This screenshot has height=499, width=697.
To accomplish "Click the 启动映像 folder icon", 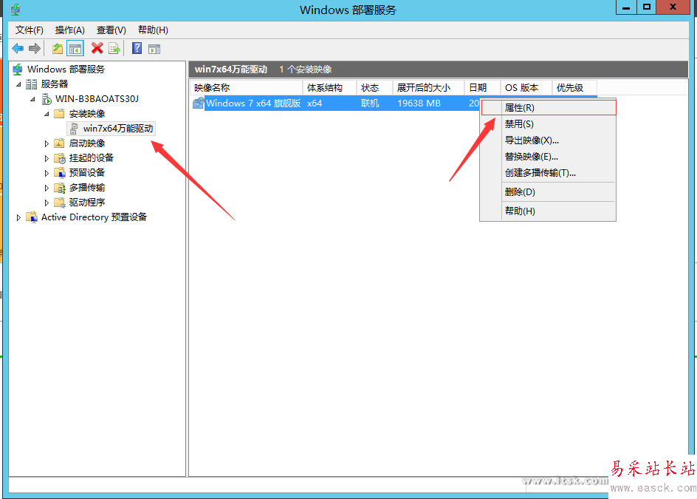I will [x=59, y=143].
